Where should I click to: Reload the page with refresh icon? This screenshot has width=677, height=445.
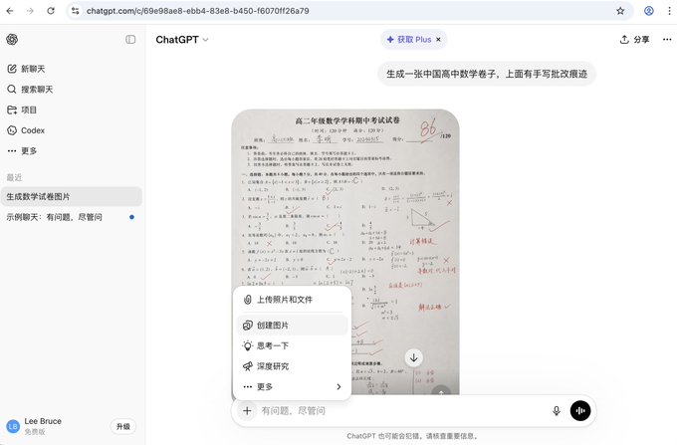point(51,11)
